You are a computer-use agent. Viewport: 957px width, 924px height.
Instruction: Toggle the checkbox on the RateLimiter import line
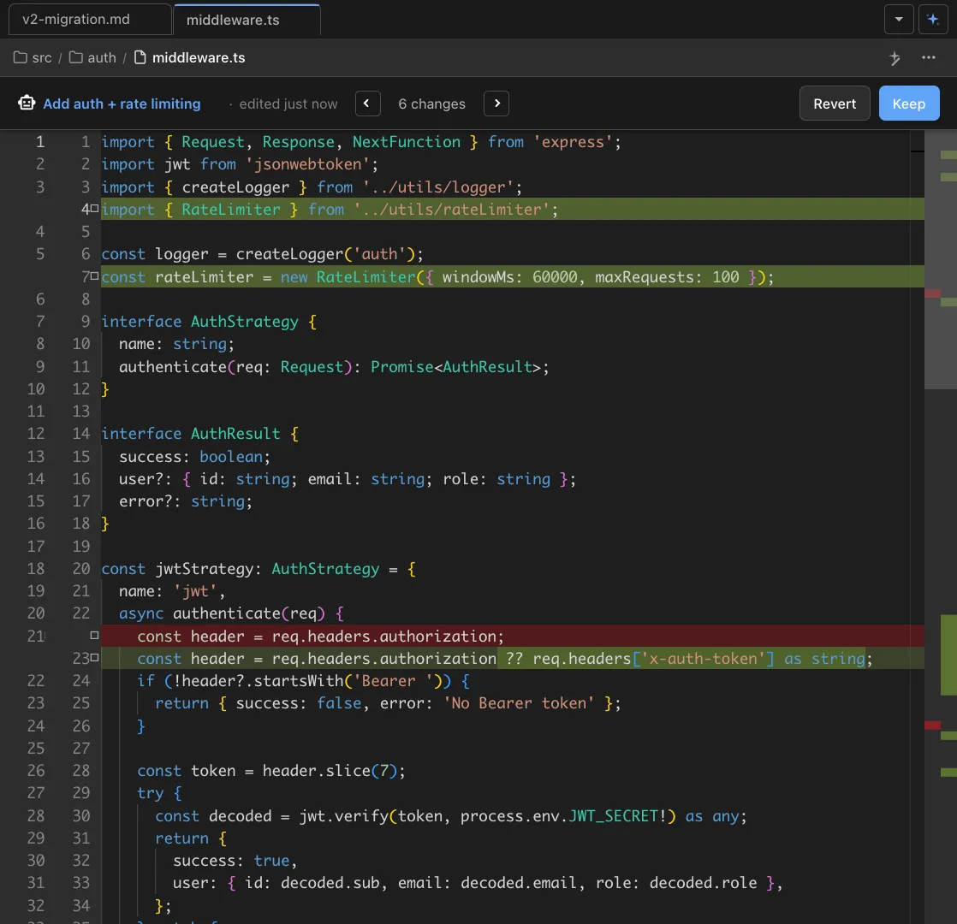[x=93, y=208]
